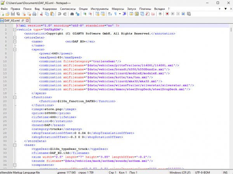Click the plus button at menu bar right
The height and width of the screenshot is (174, 233).
[x=219, y=9]
